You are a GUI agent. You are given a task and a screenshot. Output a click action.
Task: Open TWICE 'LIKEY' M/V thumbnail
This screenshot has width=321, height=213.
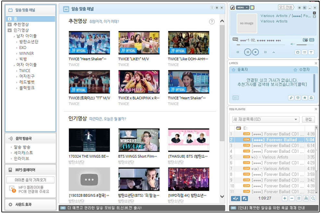(139, 42)
